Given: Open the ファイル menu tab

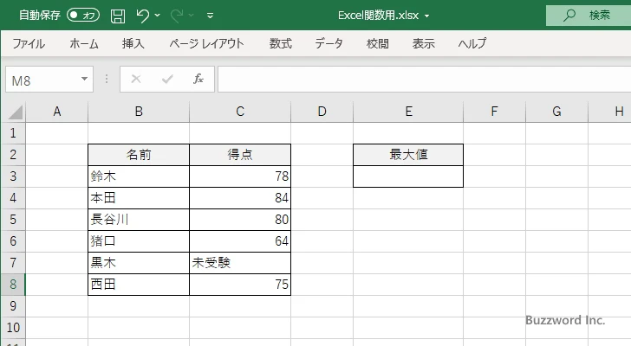Looking at the screenshot, I should tap(29, 43).
